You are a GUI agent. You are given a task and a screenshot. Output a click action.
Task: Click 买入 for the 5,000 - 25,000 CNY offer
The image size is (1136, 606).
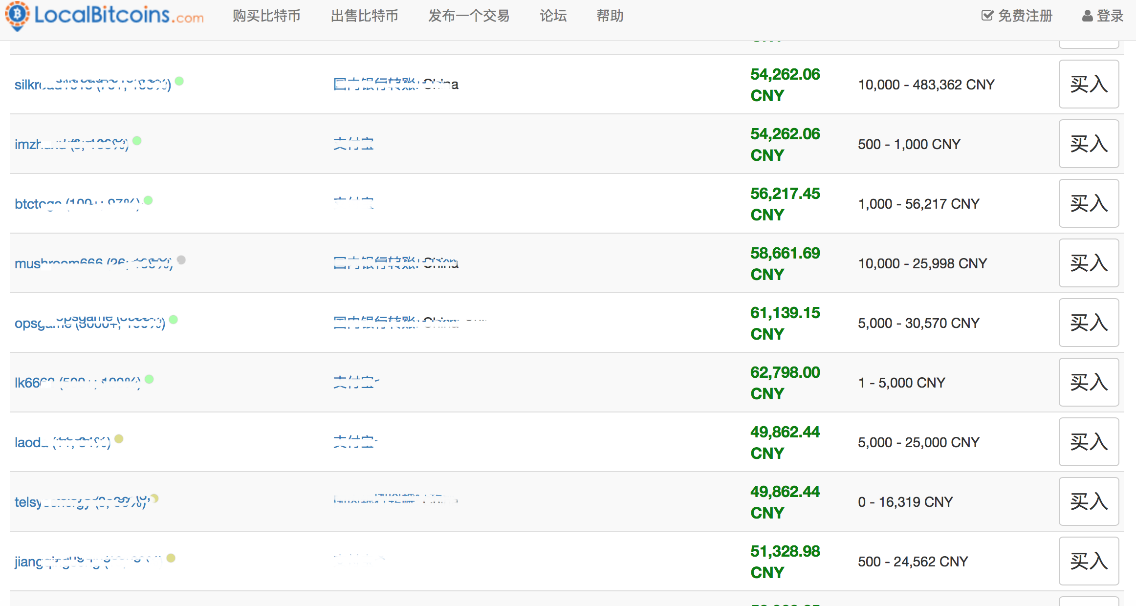point(1089,442)
